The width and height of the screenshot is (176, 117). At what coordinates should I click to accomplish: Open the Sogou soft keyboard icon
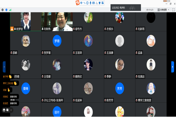94,3
